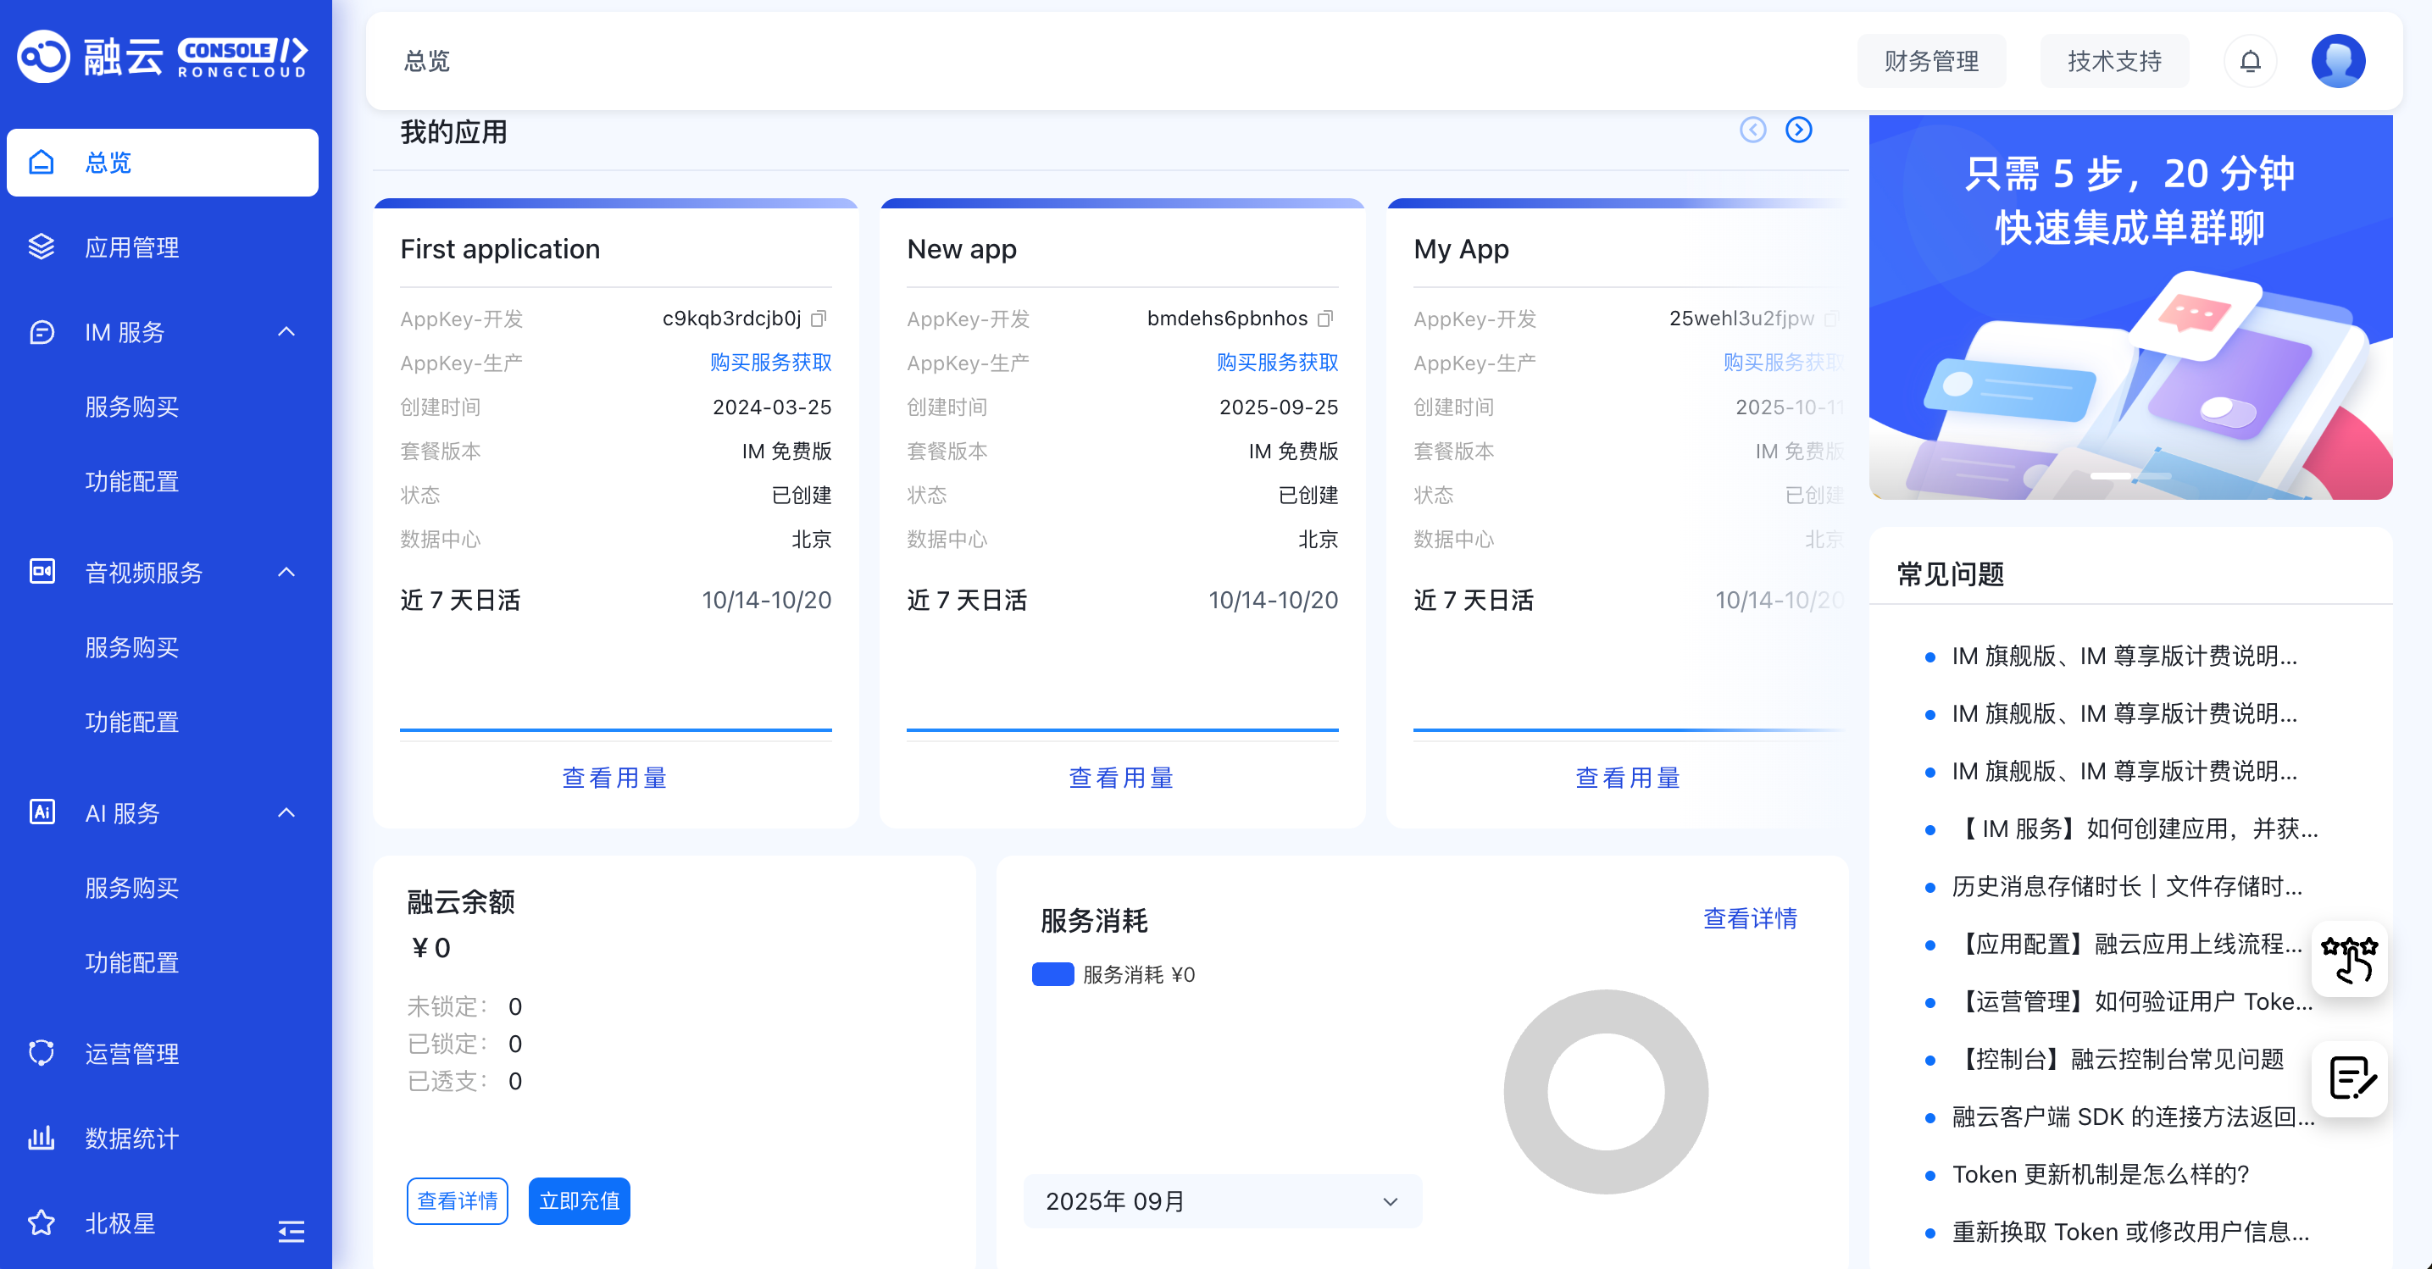Switch to 技术支持
2432x1269 pixels.
coord(2114,60)
